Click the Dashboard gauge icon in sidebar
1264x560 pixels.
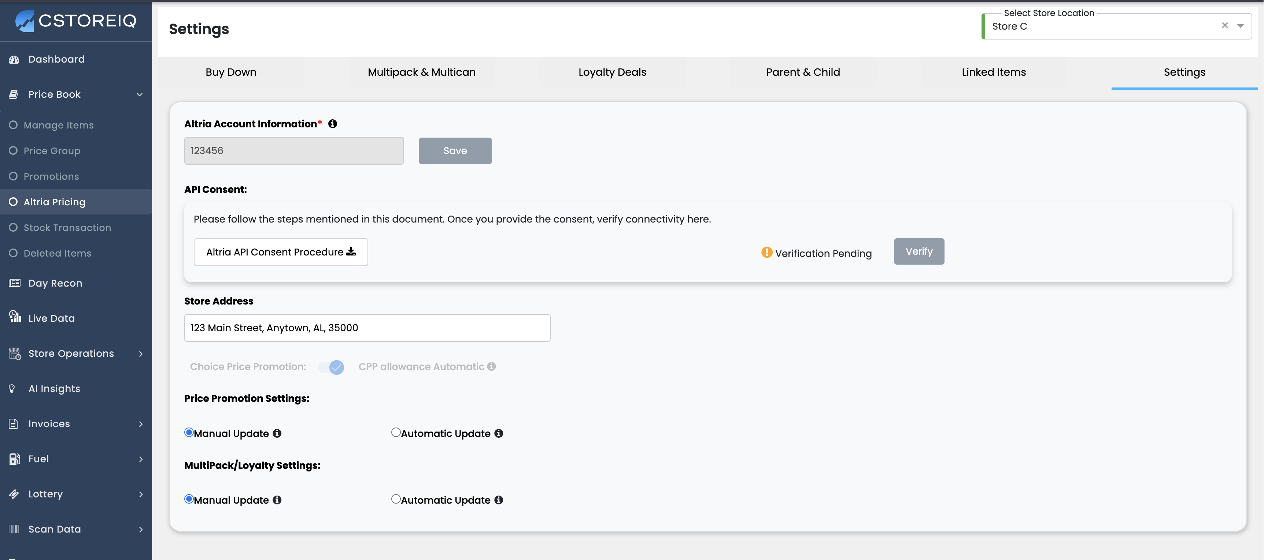click(14, 59)
